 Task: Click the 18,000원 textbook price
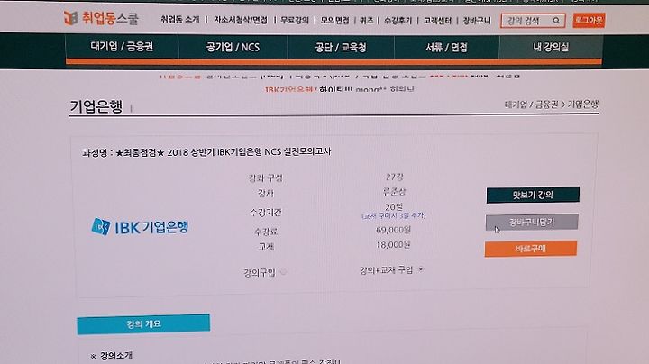point(393,245)
